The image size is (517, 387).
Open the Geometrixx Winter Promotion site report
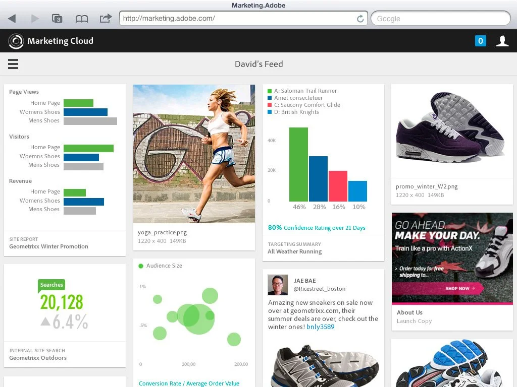48,246
